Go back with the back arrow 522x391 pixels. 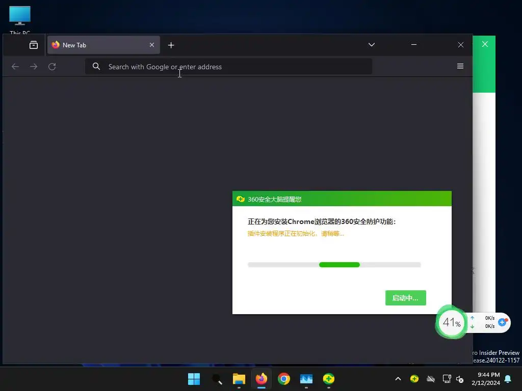(15, 67)
